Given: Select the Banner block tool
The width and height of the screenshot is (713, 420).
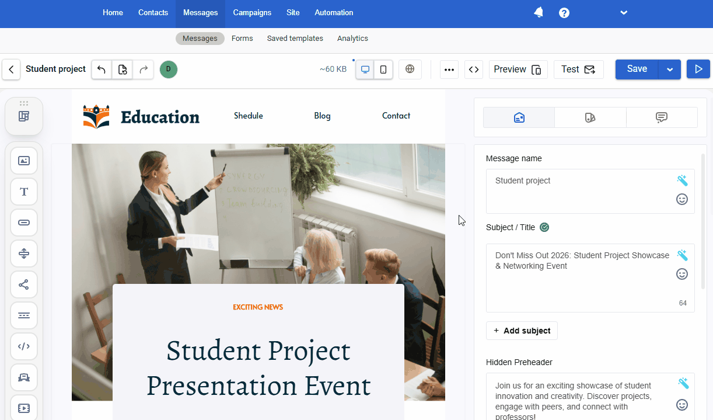Looking at the screenshot, I should 24,377.
